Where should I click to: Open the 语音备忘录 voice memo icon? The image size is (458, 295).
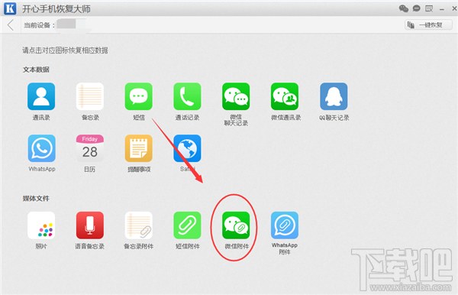90,225
